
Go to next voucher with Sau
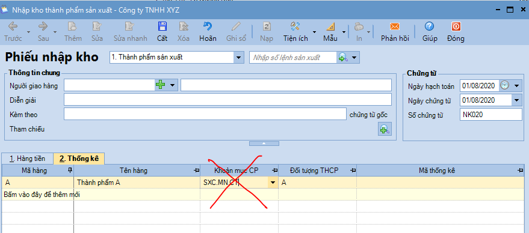[x=43, y=32]
